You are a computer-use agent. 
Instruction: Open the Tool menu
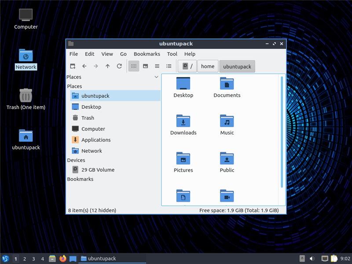click(172, 54)
